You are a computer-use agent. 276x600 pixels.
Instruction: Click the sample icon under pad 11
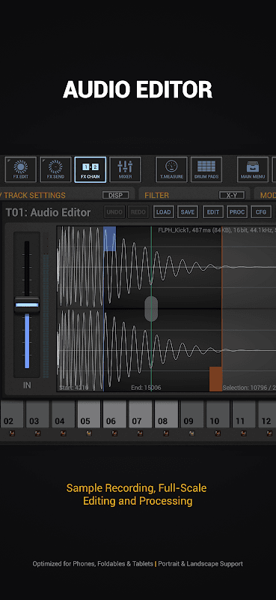coord(244,433)
